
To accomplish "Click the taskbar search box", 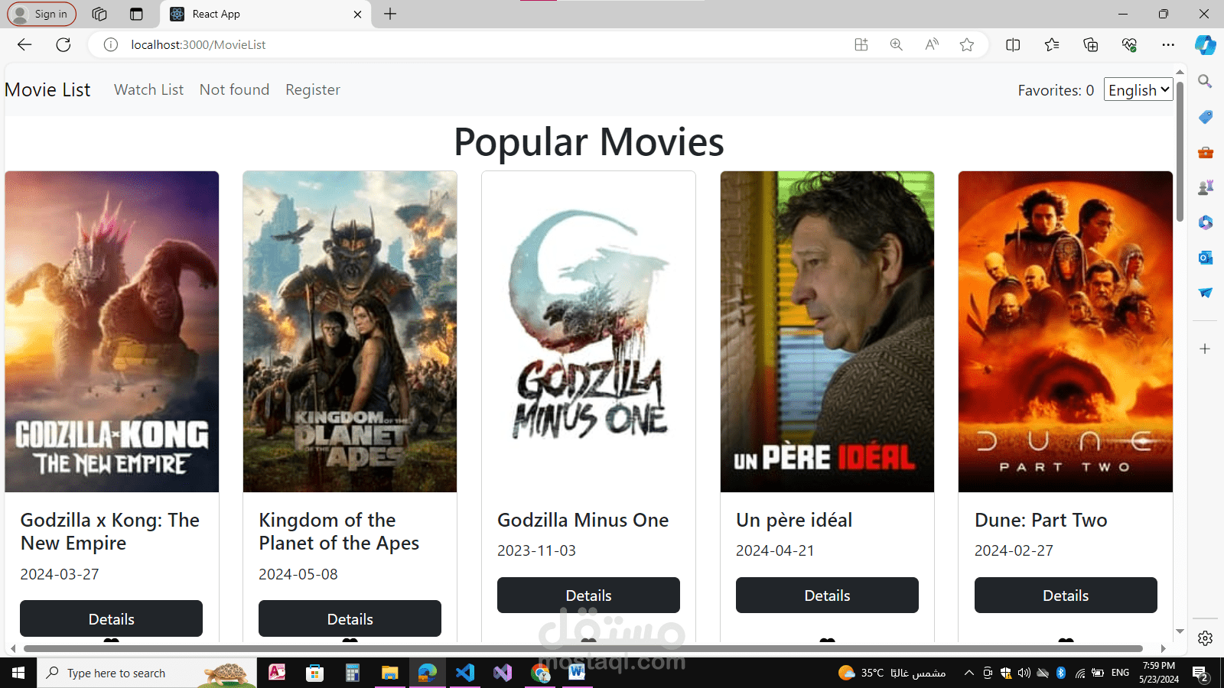I will [x=147, y=673].
